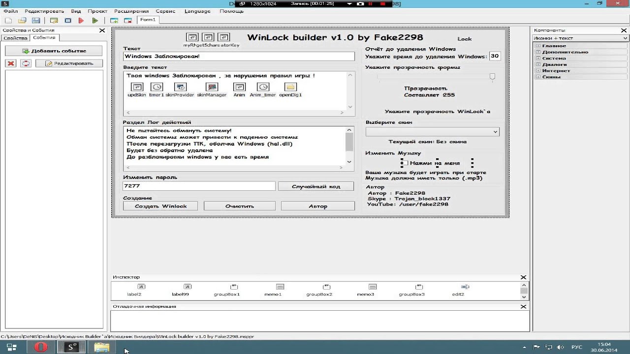Open the Расширения menu
Image resolution: width=630 pixels, height=354 pixels.
[x=131, y=11]
